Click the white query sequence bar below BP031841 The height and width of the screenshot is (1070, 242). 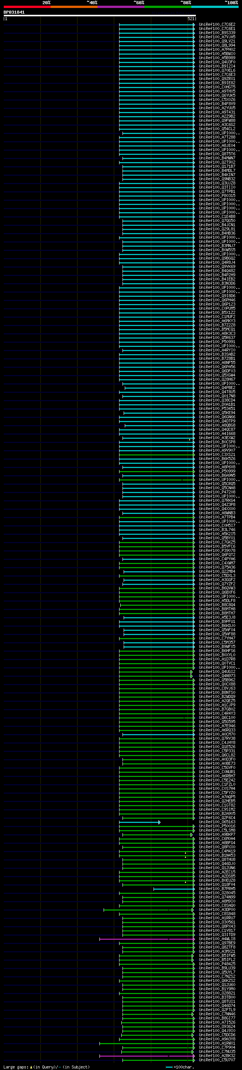(x=100, y=15)
